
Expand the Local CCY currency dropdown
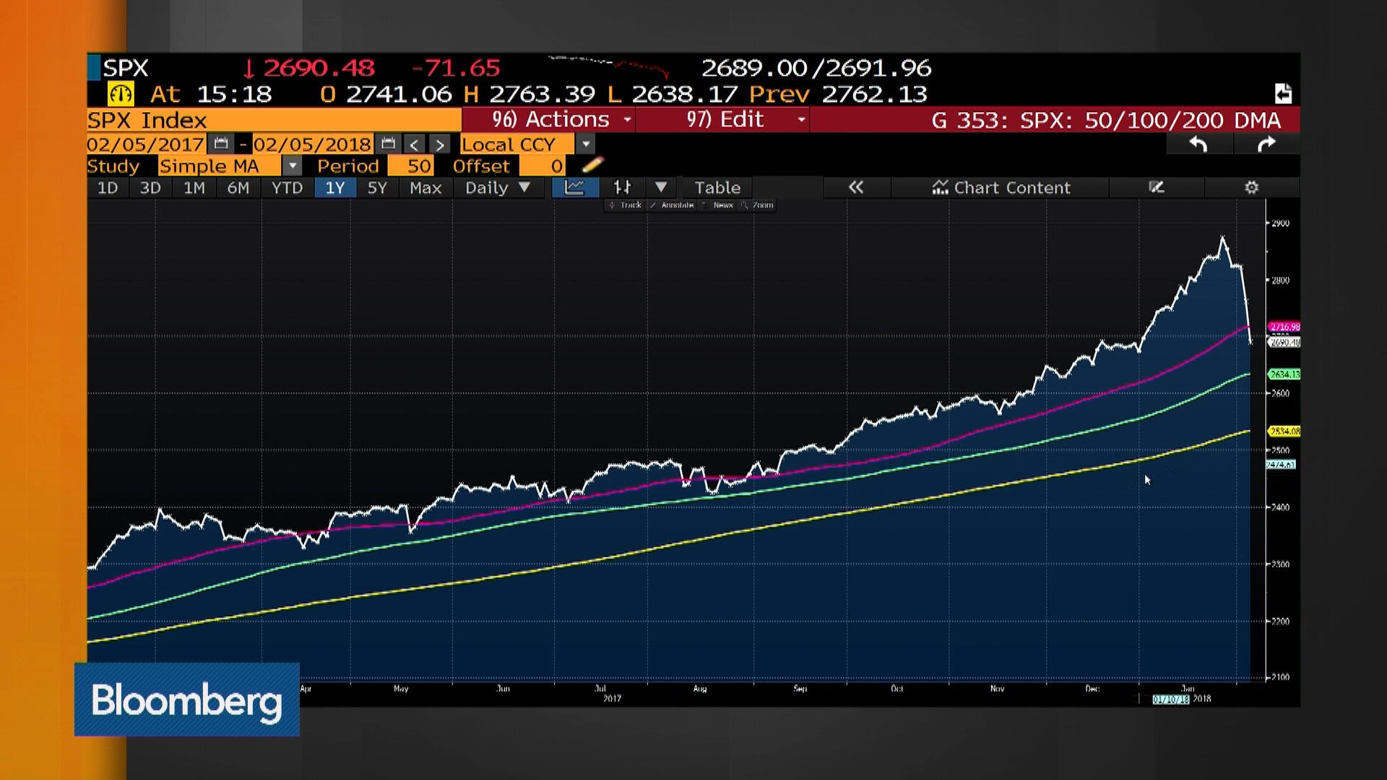coord(586,144)
